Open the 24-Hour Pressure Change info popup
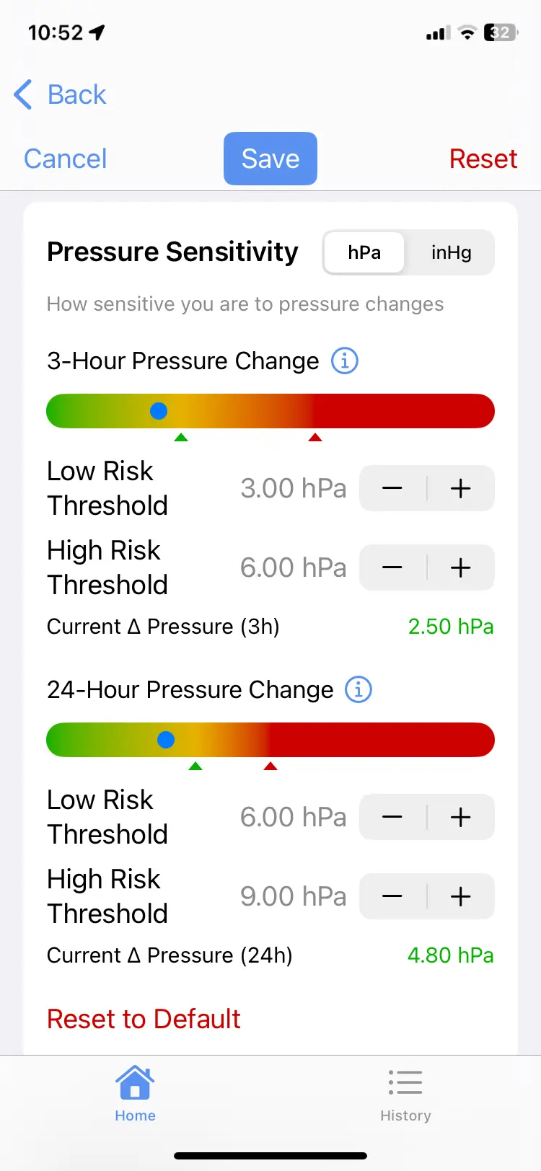This screenshot has width=541, height=1171. coord(357,689)
